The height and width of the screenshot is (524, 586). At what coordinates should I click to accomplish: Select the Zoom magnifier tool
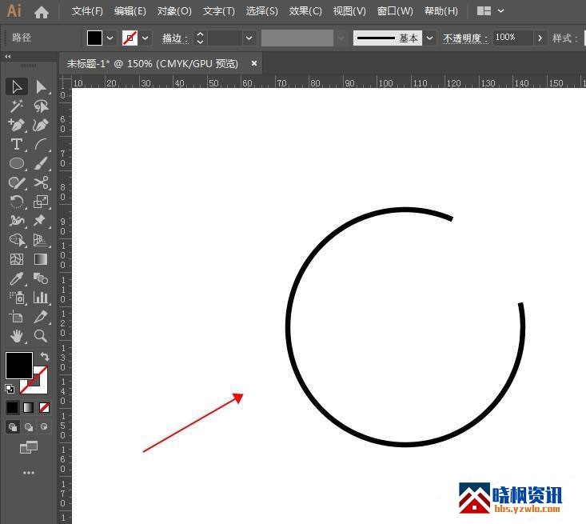41,336
